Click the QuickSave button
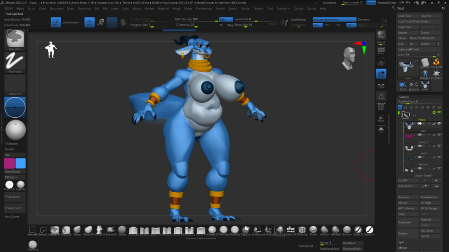 coord(329,3)
